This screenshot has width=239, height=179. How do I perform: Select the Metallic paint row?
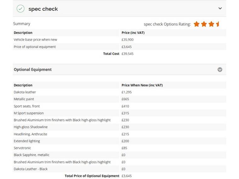point(24,99)
